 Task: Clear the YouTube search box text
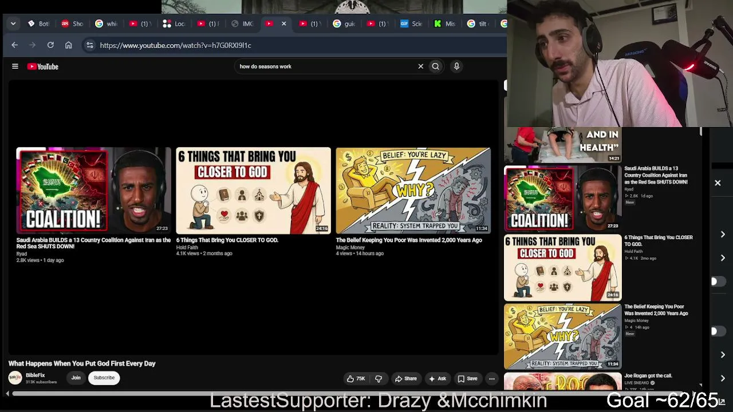pyautogui.click(x=420, y=66)
